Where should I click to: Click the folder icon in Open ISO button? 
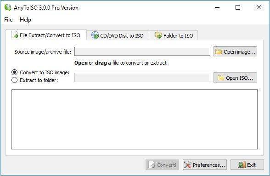[x=221, y=78]
